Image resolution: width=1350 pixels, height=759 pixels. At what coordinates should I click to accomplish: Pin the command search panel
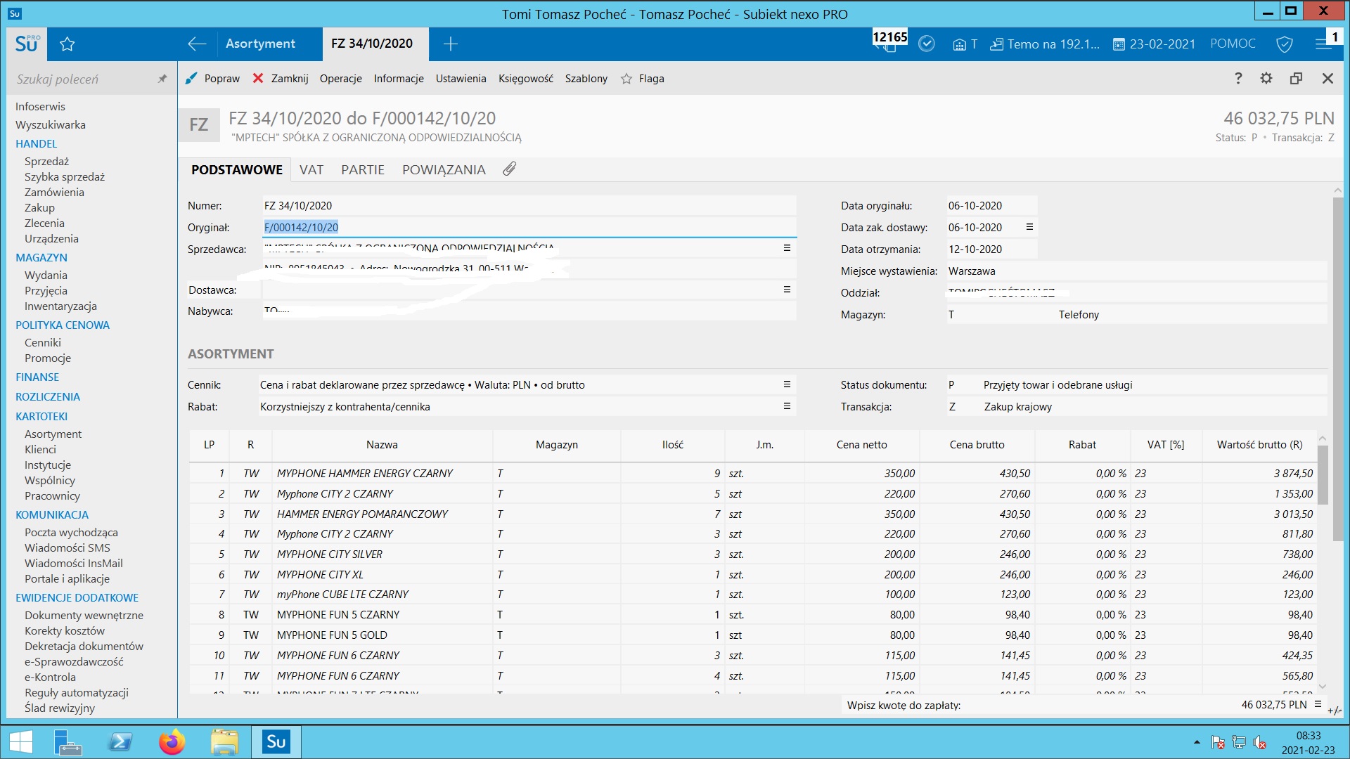[162, 79]
